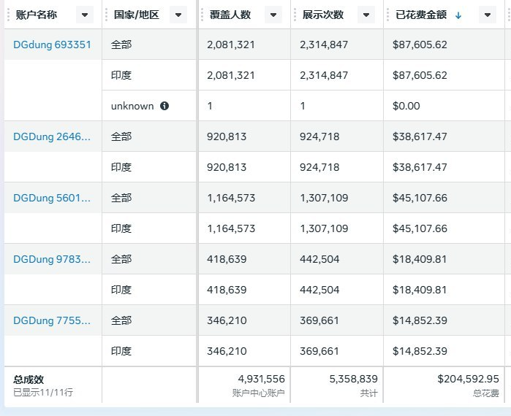This screenshot has height=416, width=511.
Task: Sort by the 覆盖人数 column header
Action: tap(230, 15)
